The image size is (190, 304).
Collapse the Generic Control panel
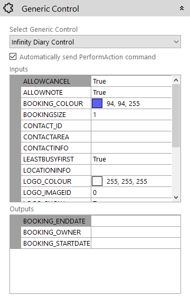tap(182, 8)
